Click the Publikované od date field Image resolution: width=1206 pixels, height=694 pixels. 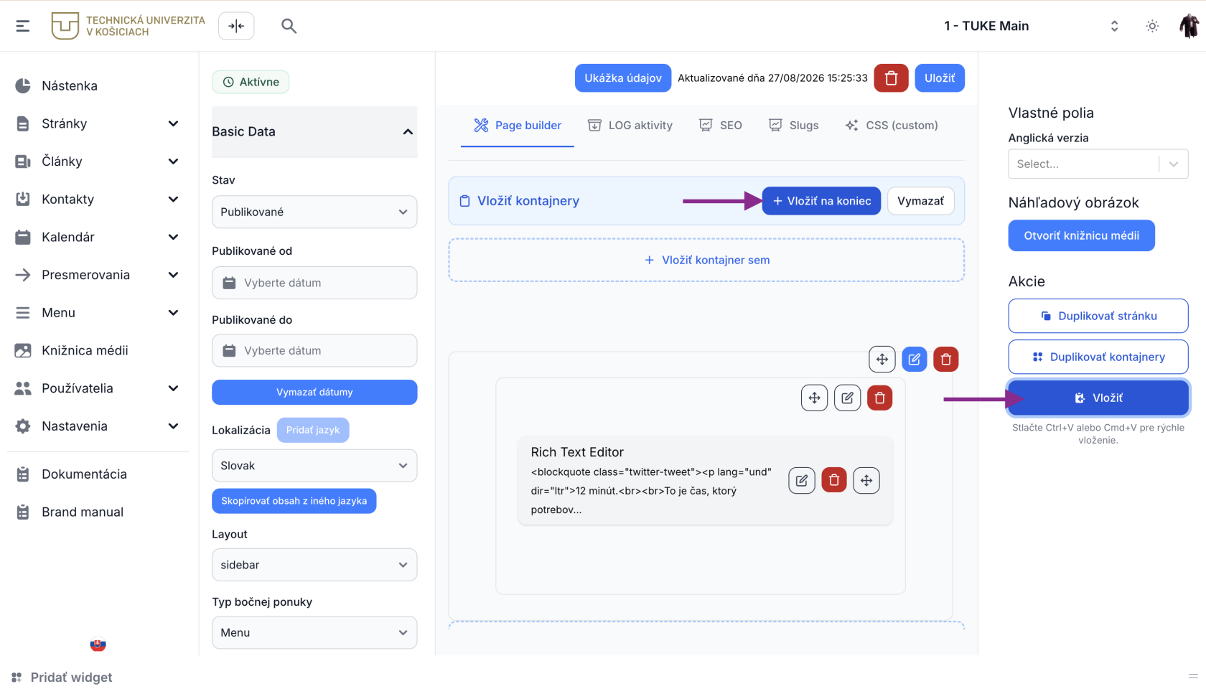click(314, 283)
